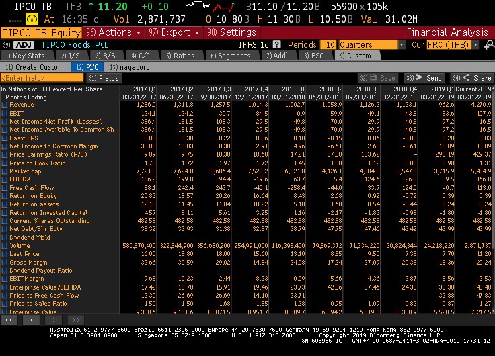Expand the currency FRC (THB) dropdown
This screenshot has height=356, width=495.
tap(475, 45)
